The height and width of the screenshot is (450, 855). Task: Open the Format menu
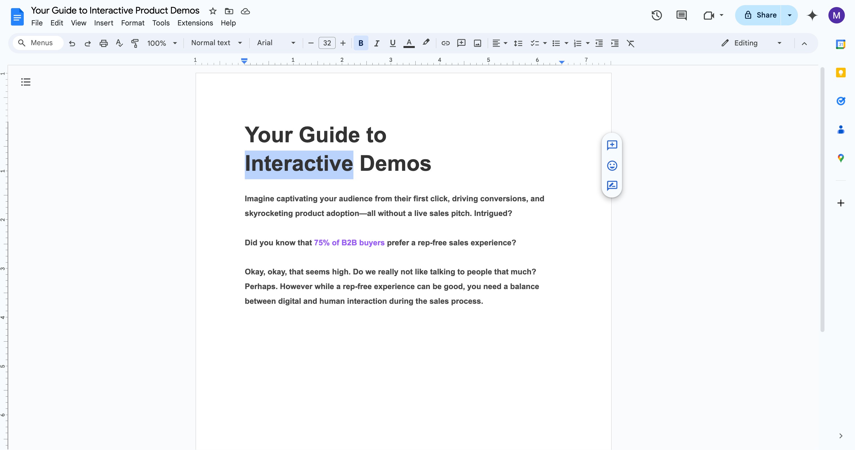(x=133, y=23)
